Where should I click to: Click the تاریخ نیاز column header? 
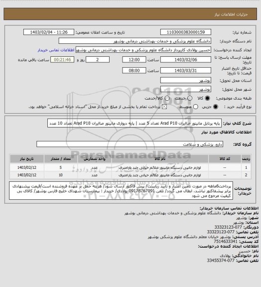(x=27, y=159)
